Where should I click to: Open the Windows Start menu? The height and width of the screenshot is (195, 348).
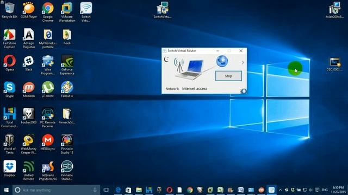(6, 190)
